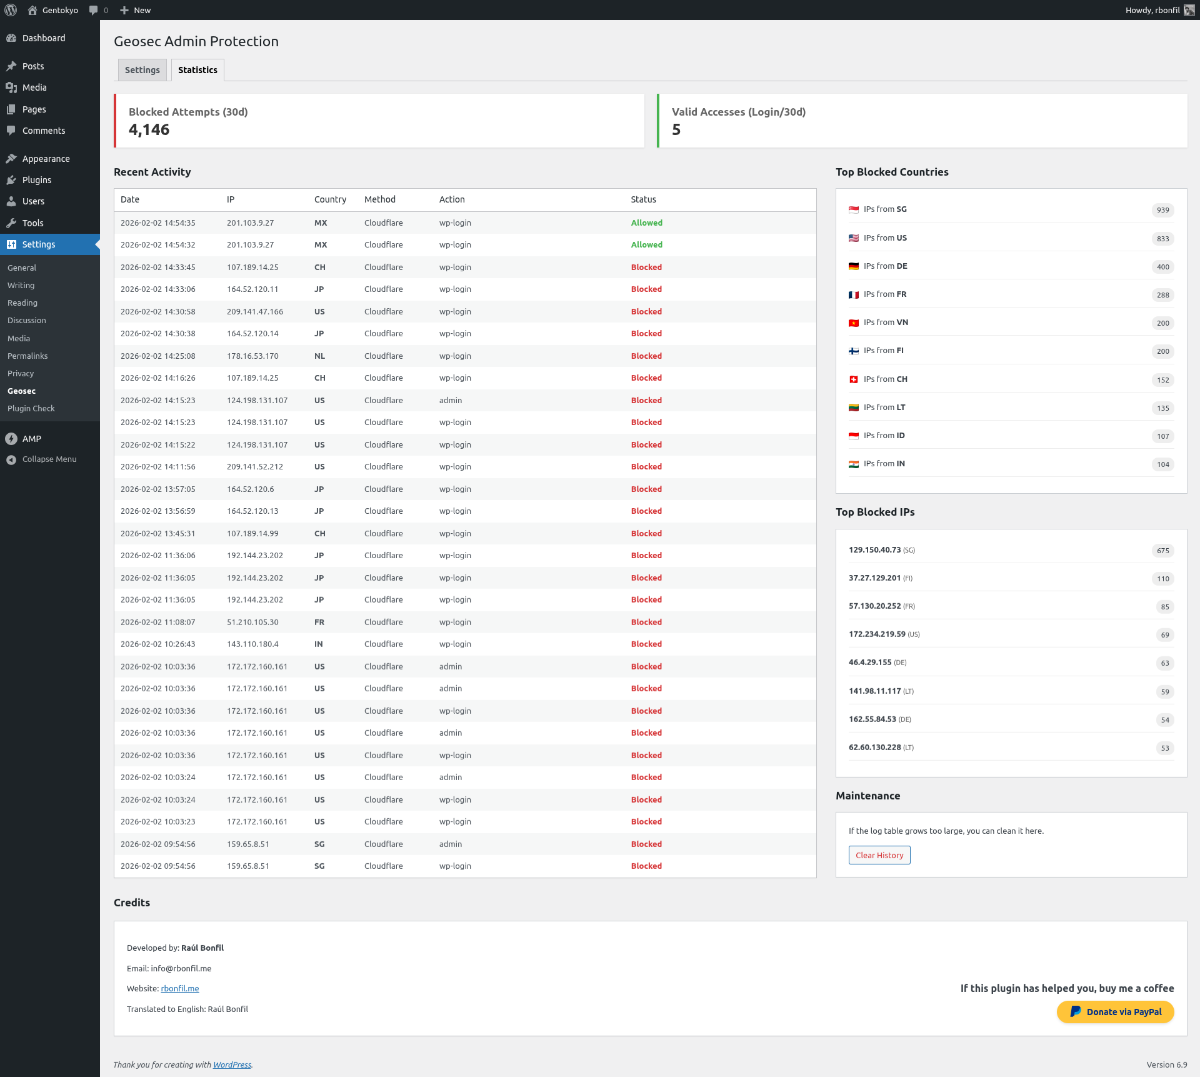1200x1077 pixels.
Task: Click the Tools wrench icon
Action: (x=12, y=223)
